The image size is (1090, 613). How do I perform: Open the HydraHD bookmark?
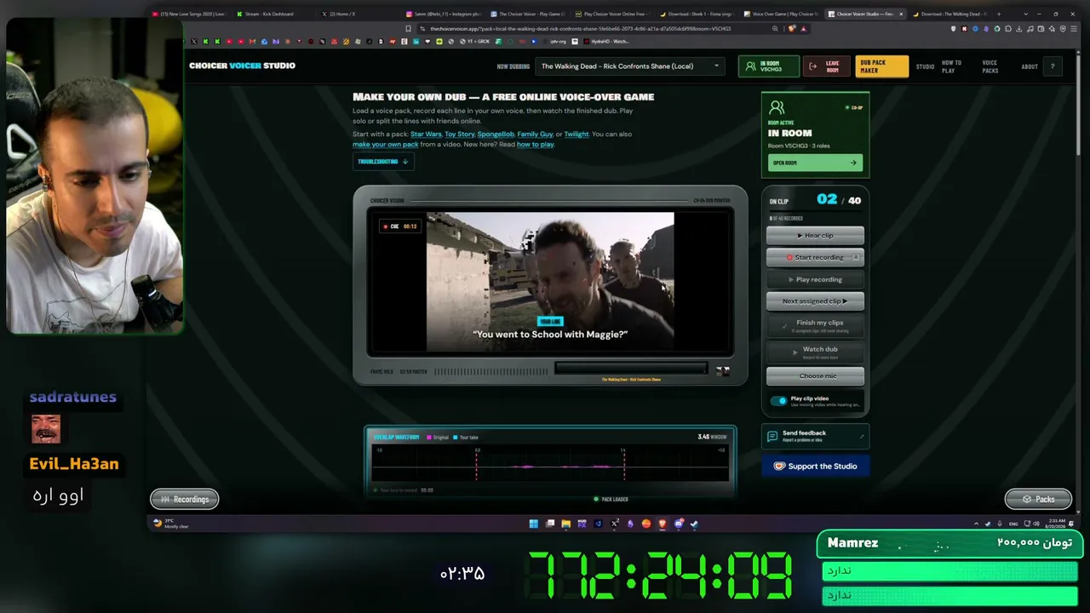click(x=608, y=41)
